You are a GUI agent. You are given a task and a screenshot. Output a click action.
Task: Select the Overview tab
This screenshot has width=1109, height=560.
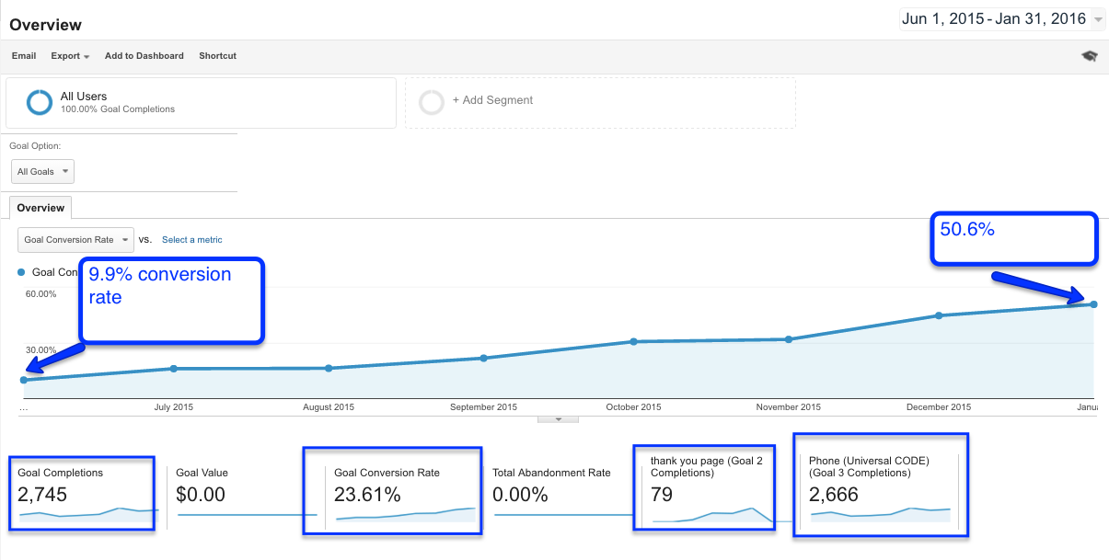tap(40, 208)
